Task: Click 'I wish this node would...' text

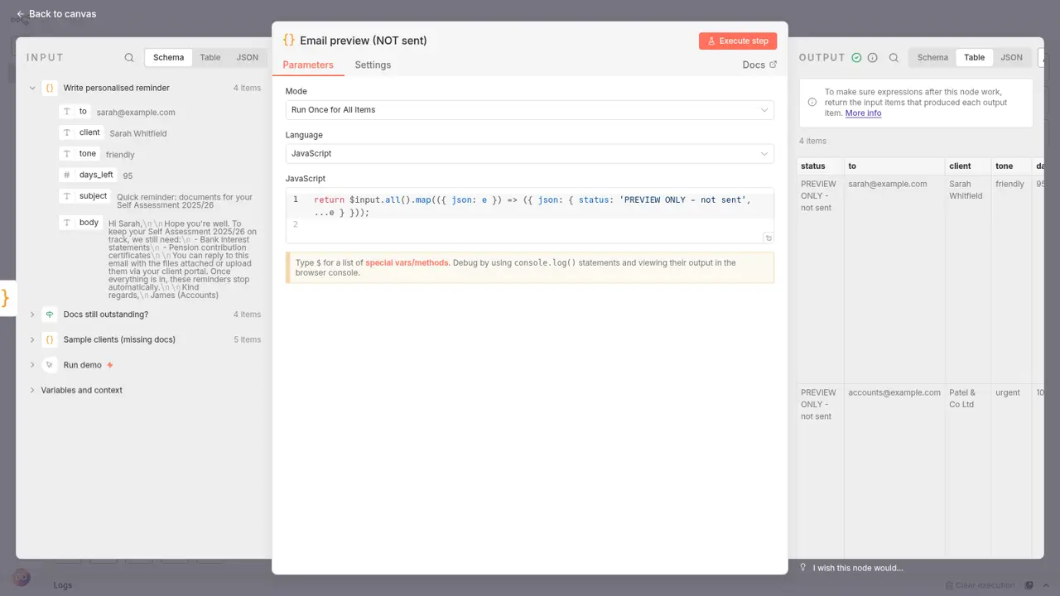Action: click(x=858, y=568)
